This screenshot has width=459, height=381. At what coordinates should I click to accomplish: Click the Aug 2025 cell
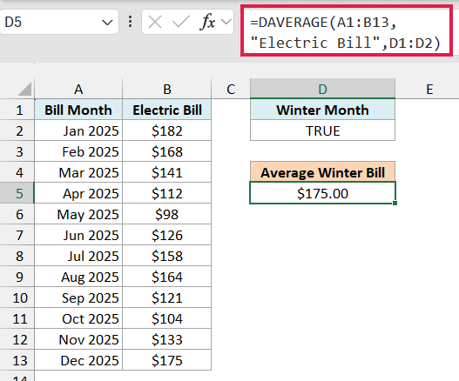click(78, 277)
